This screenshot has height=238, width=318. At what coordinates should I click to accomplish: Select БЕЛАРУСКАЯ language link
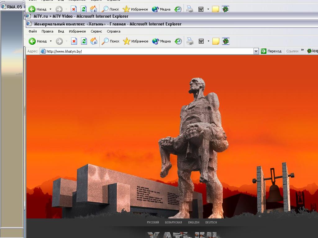click(173, 223)
